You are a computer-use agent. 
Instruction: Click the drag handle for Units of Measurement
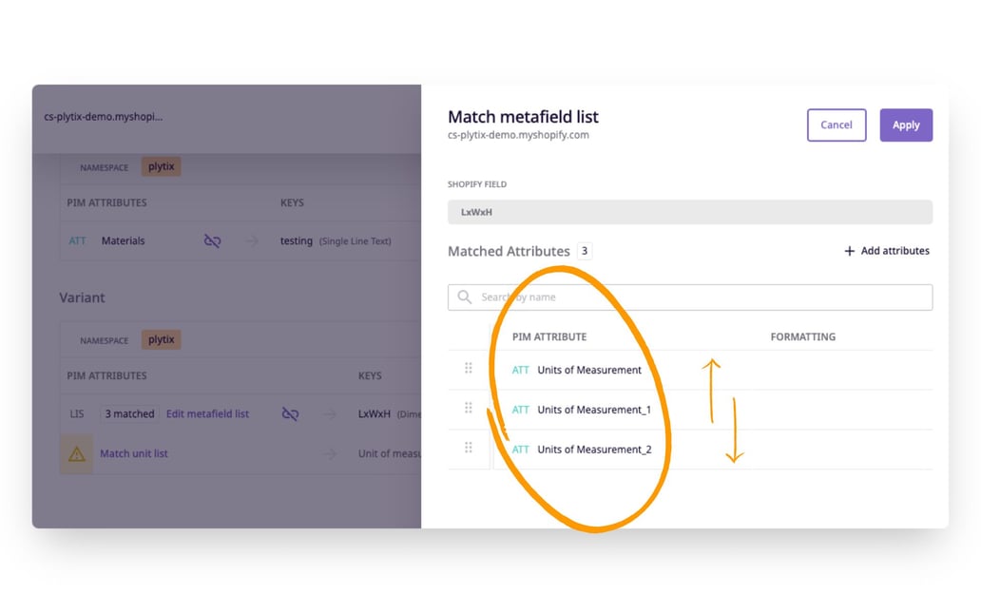coord(468,369)
